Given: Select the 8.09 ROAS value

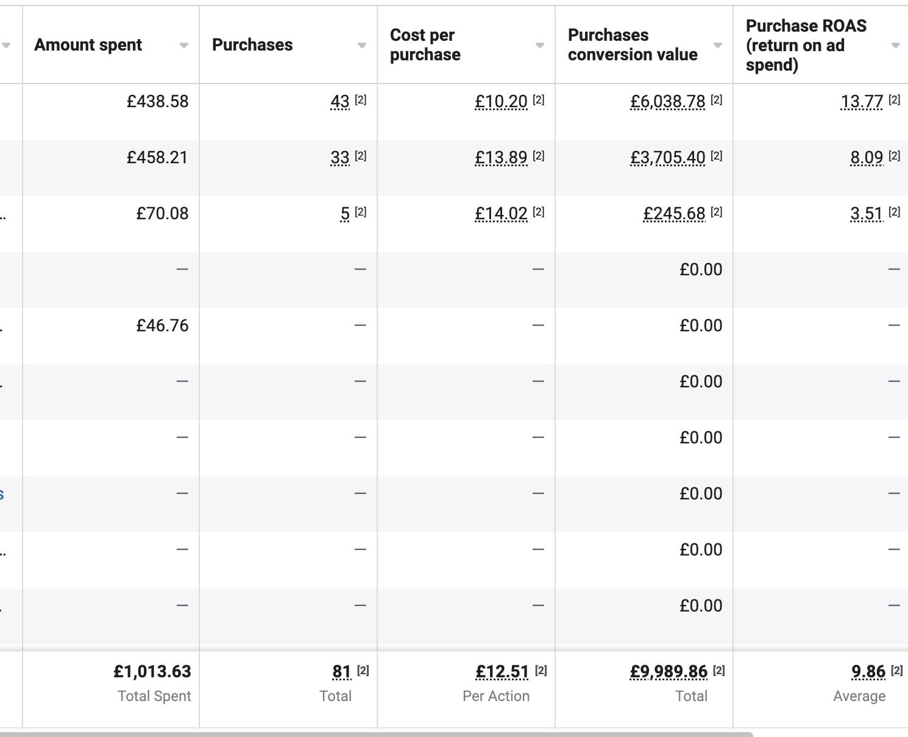Looking at the screenshot, I should click(x=867, y=158).
